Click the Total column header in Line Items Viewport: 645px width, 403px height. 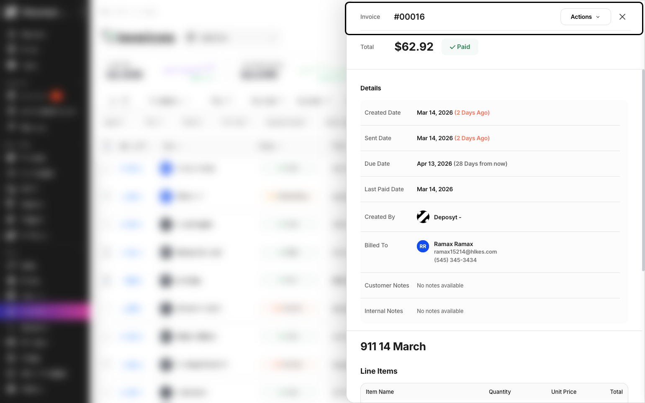click(616, 392)
